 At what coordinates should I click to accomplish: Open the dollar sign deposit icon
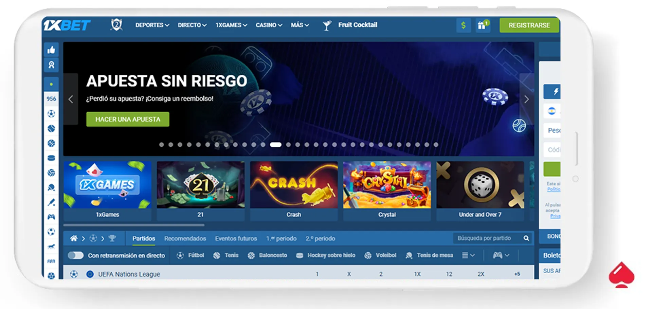click(463, 25)
